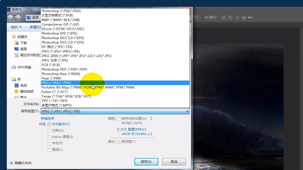Go forward with the forward arrow

coord(18,18)
